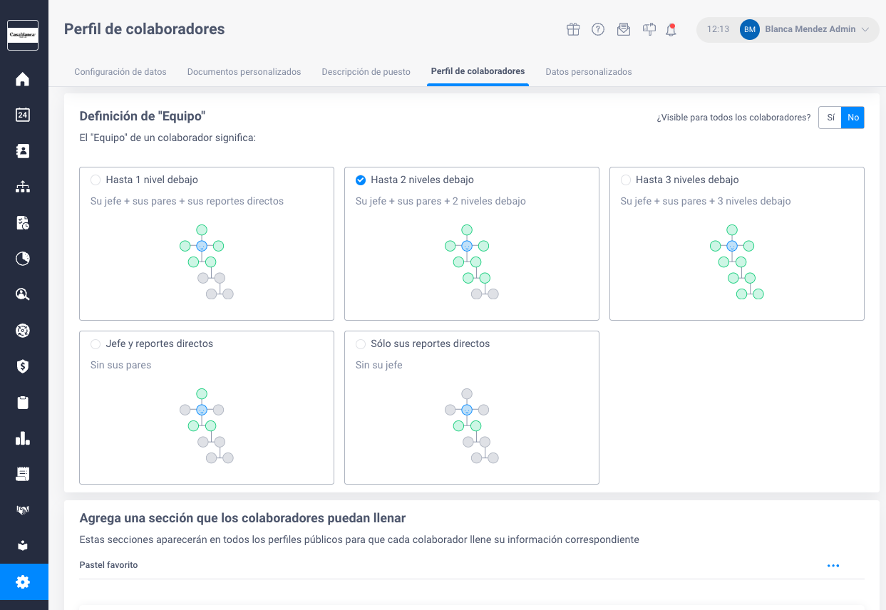The height and width of the screenshot is (610, 886).
Task: Open the organization chart sidebar icon
Action: [x=23, y=187]
